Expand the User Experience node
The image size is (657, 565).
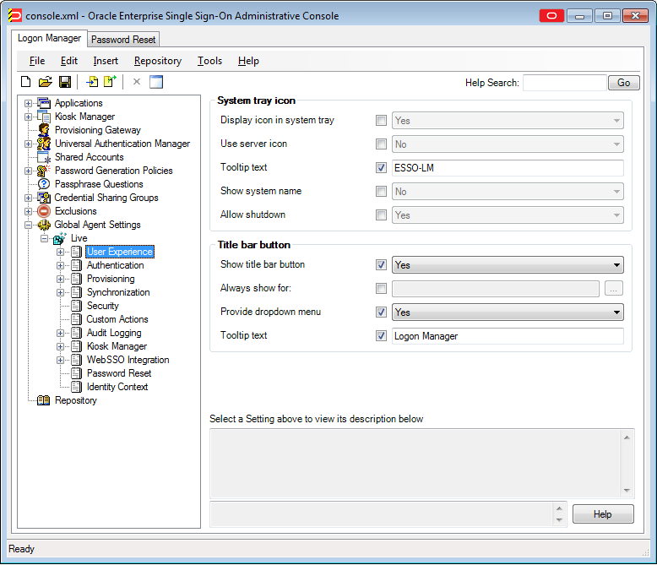tap(60, 252)
